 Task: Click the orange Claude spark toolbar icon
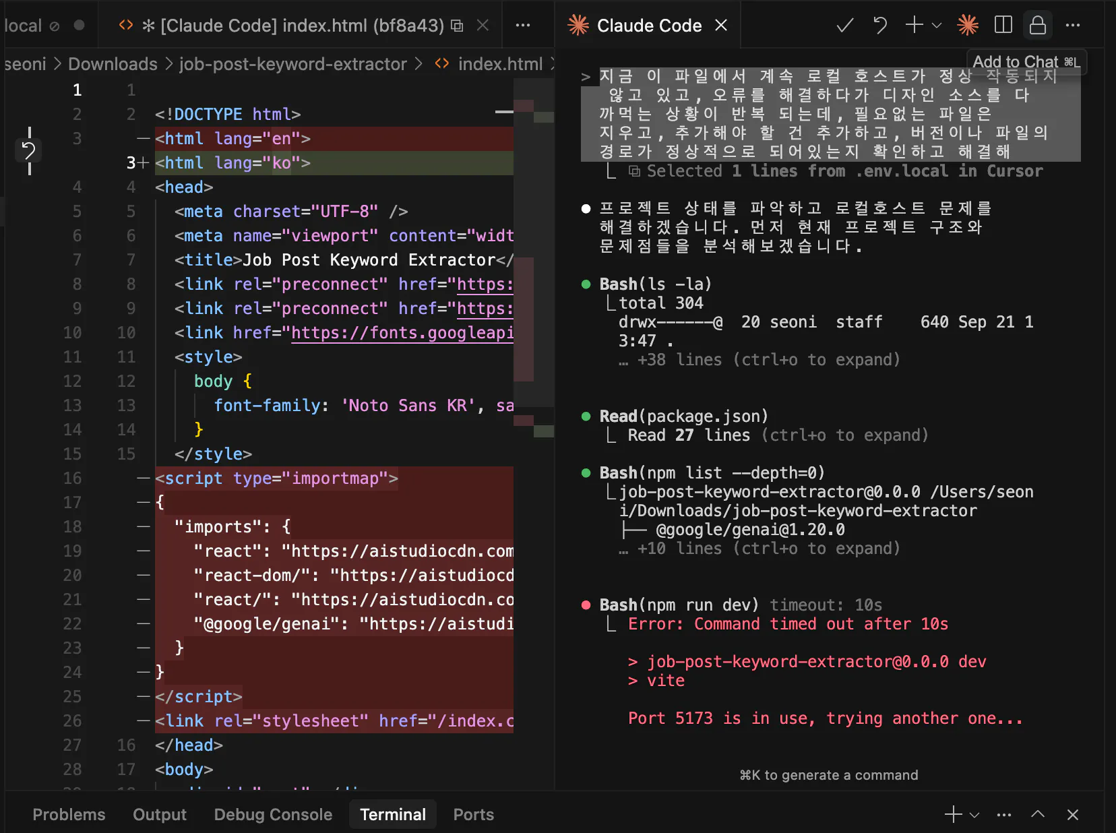(968, 26)
